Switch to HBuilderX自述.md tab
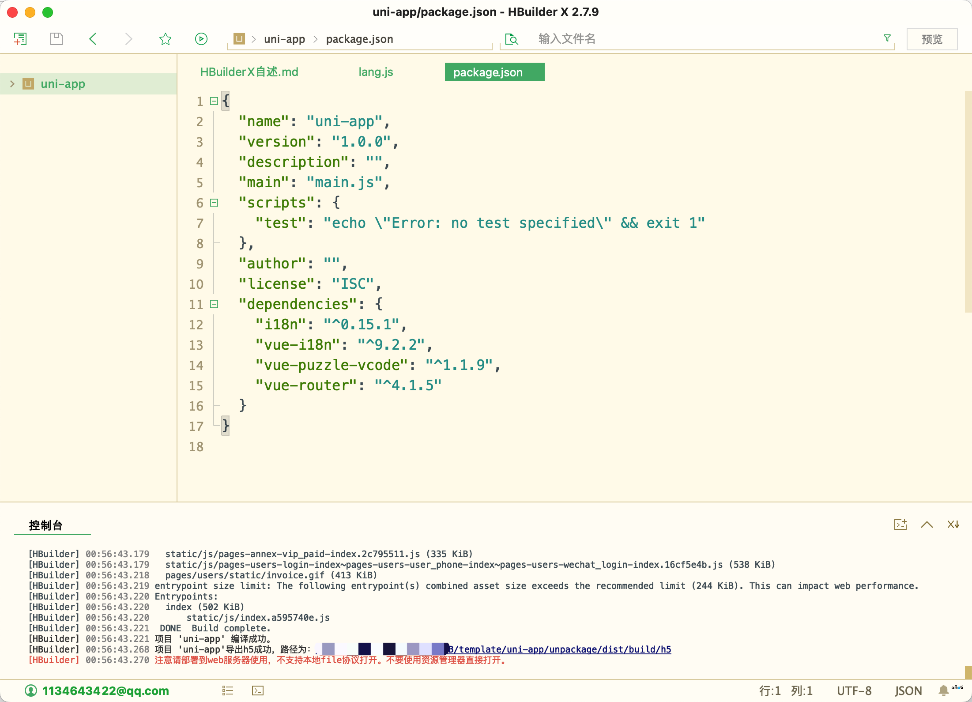 tap(249, 72)
